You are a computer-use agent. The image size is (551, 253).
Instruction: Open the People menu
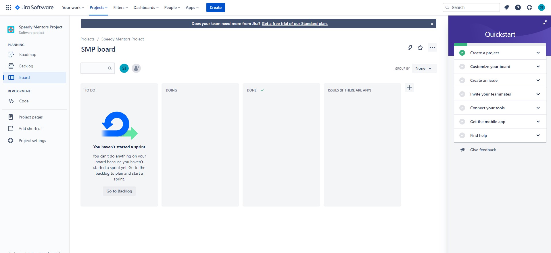click(x=172, y=7)
